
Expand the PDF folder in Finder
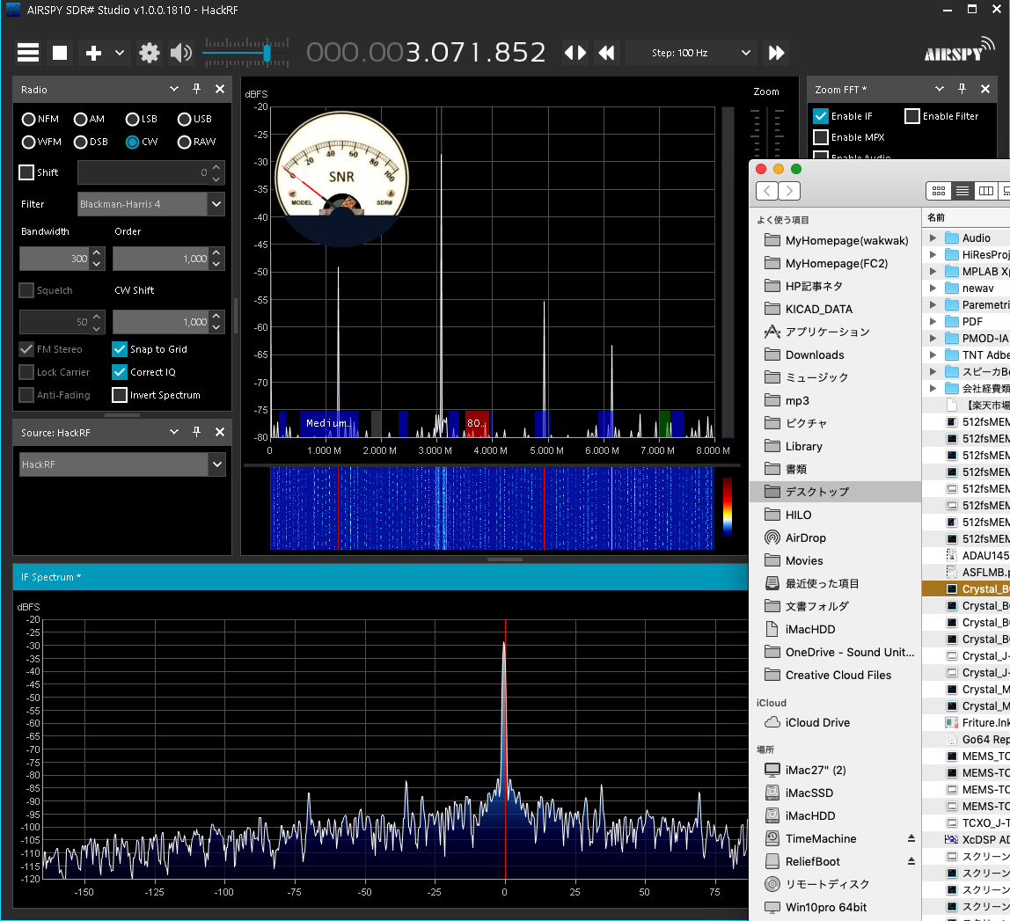point(933,321)
